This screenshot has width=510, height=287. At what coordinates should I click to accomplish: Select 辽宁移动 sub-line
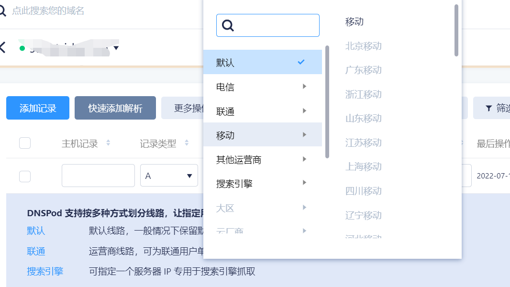click(363, 215)
